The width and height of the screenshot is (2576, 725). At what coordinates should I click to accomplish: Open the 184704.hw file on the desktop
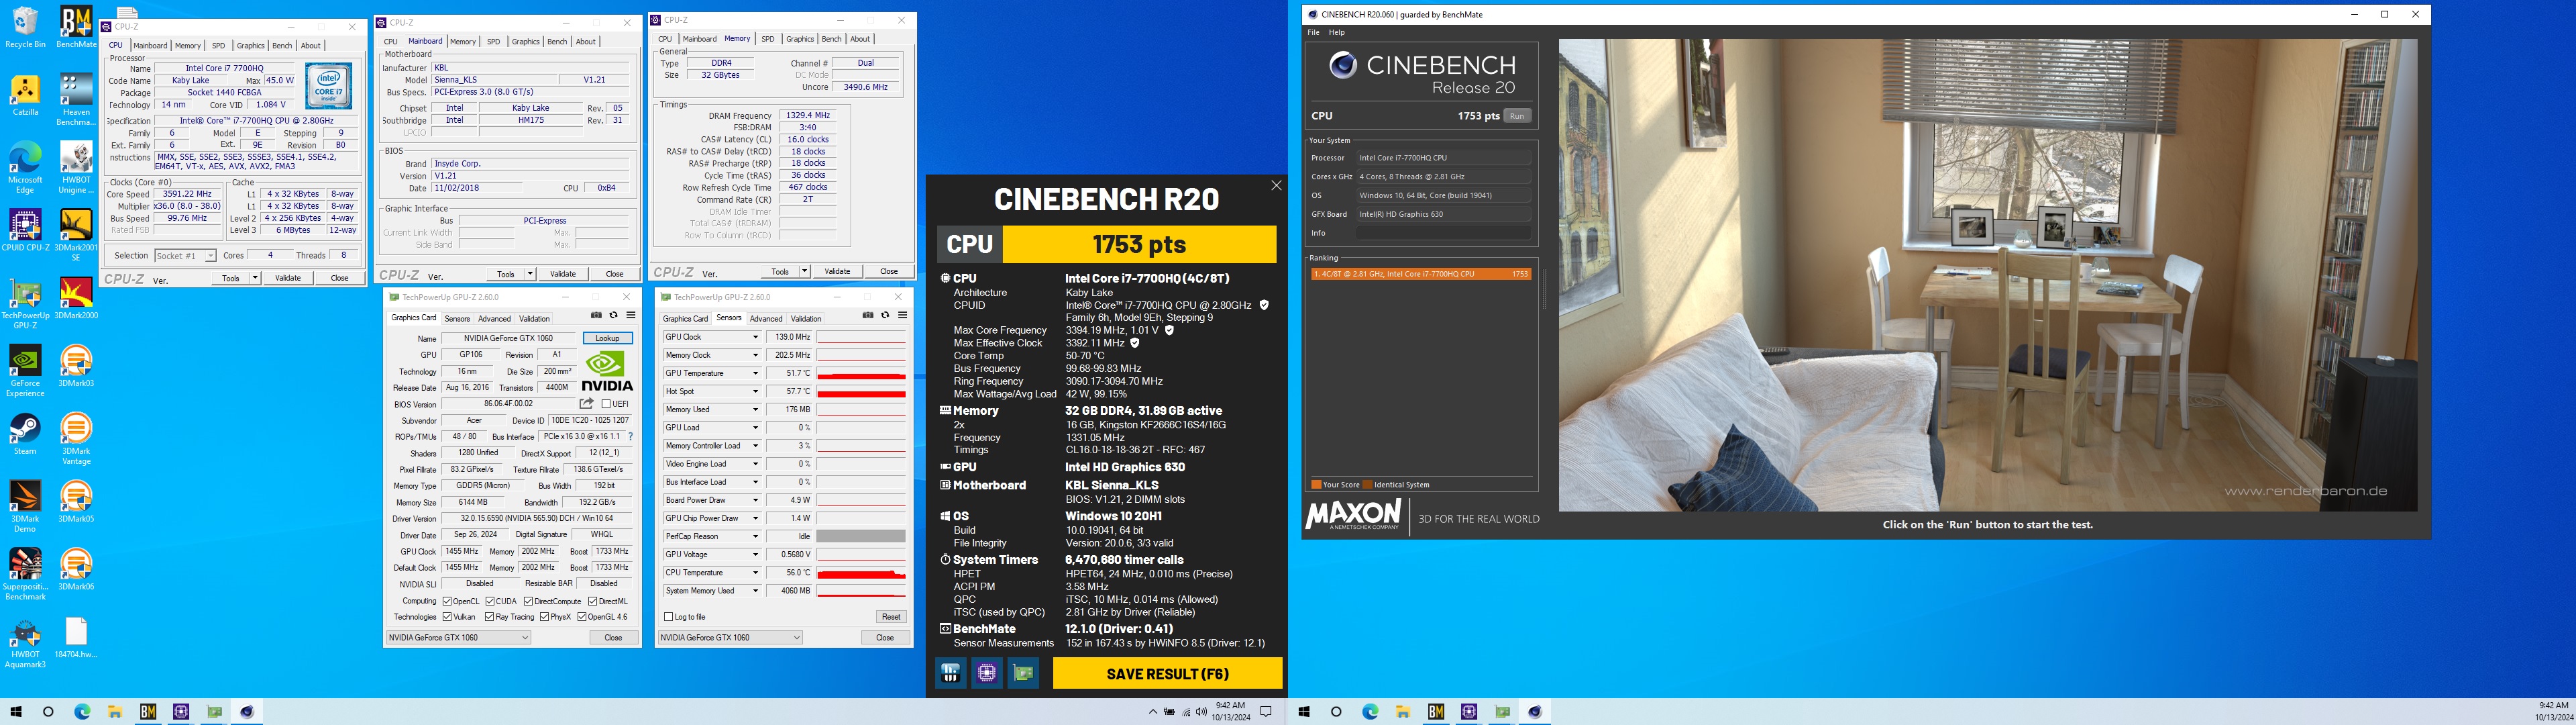[76, 637]
